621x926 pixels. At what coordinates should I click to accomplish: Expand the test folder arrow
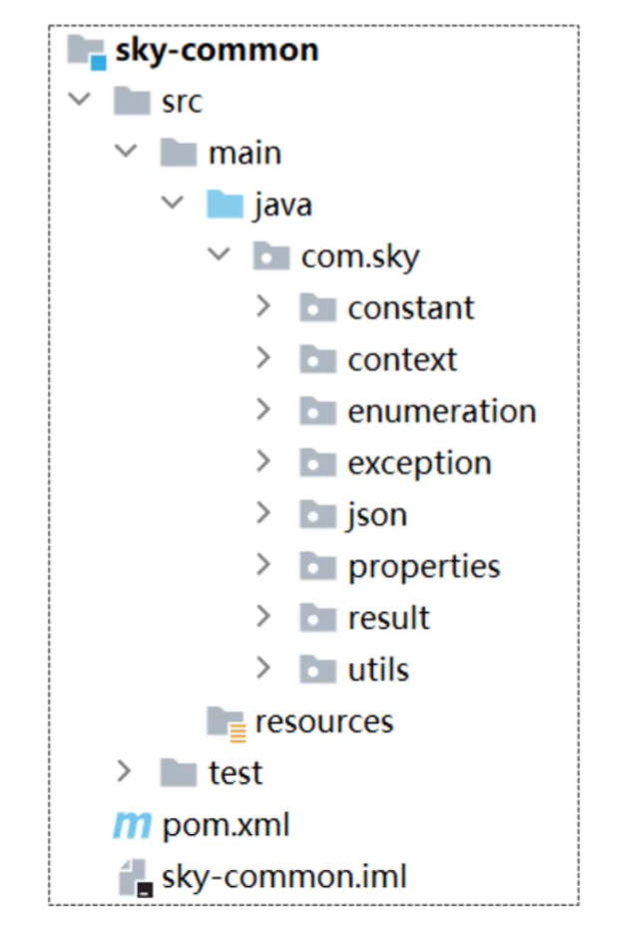click(x=124, y=771)
